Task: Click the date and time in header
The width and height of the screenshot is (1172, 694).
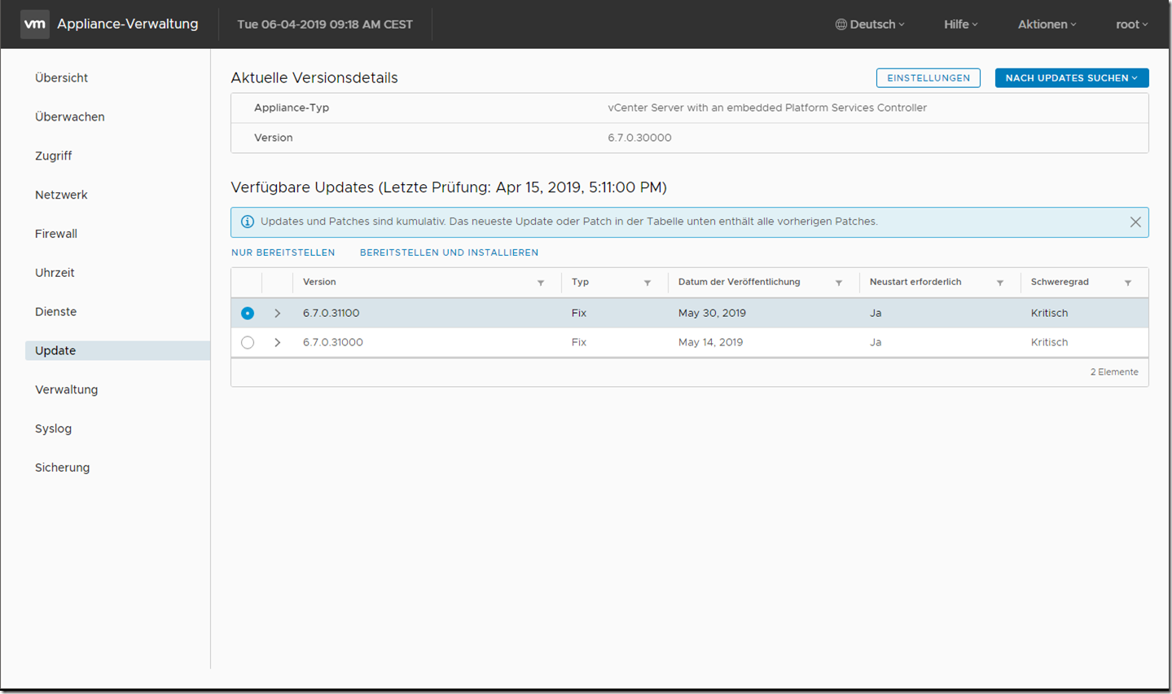Action: [325, 24]
